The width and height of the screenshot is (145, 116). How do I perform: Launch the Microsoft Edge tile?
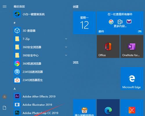point(132,79)
